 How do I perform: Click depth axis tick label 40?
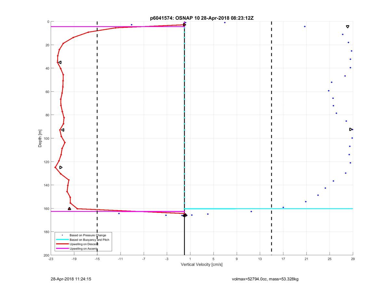[47, 68]
